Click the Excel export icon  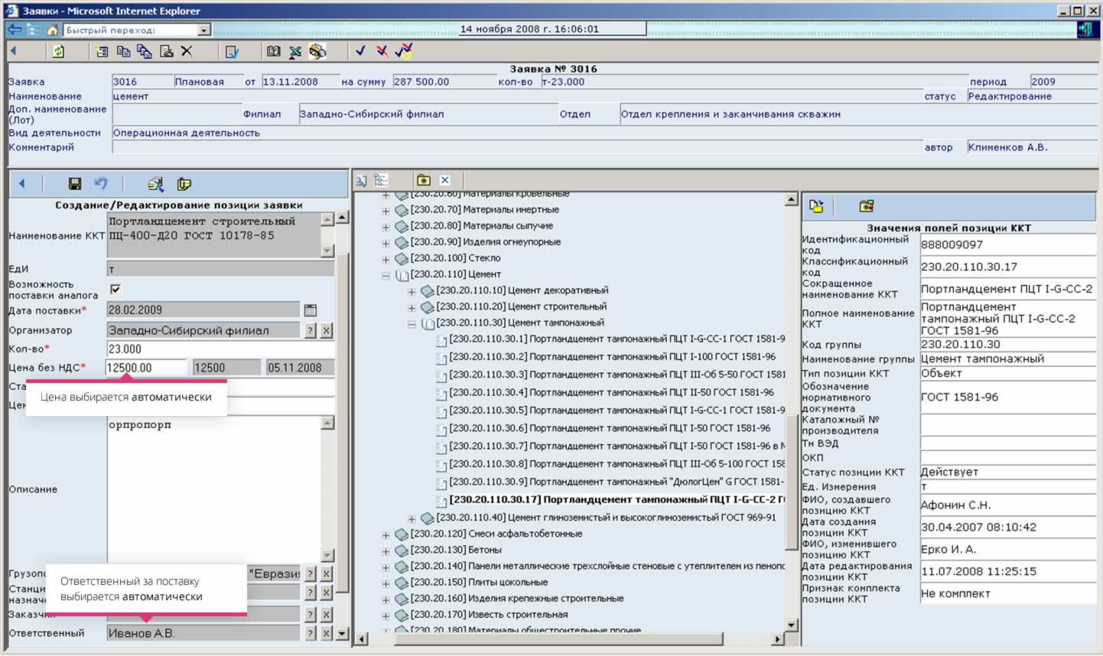(x=295, y=51)
